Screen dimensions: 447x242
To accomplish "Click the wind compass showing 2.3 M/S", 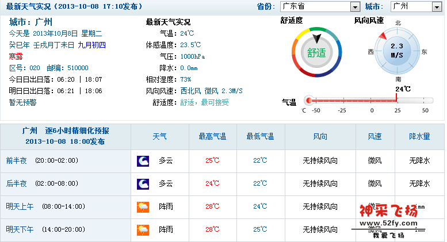I will (397, 52).
